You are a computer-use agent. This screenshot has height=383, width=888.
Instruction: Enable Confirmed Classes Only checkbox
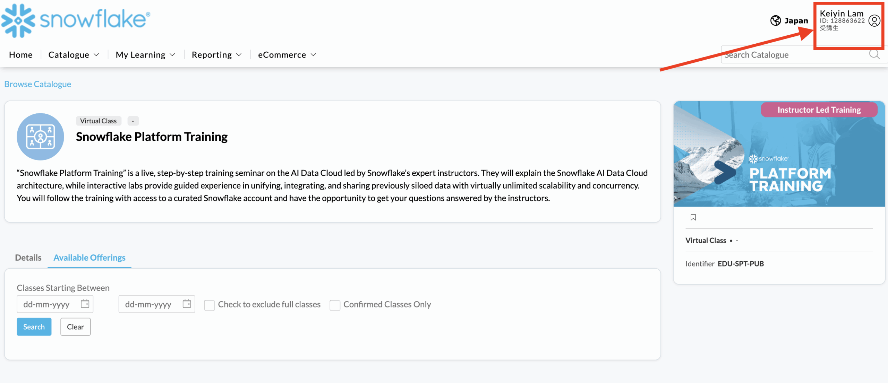click(x=335, y=305)
